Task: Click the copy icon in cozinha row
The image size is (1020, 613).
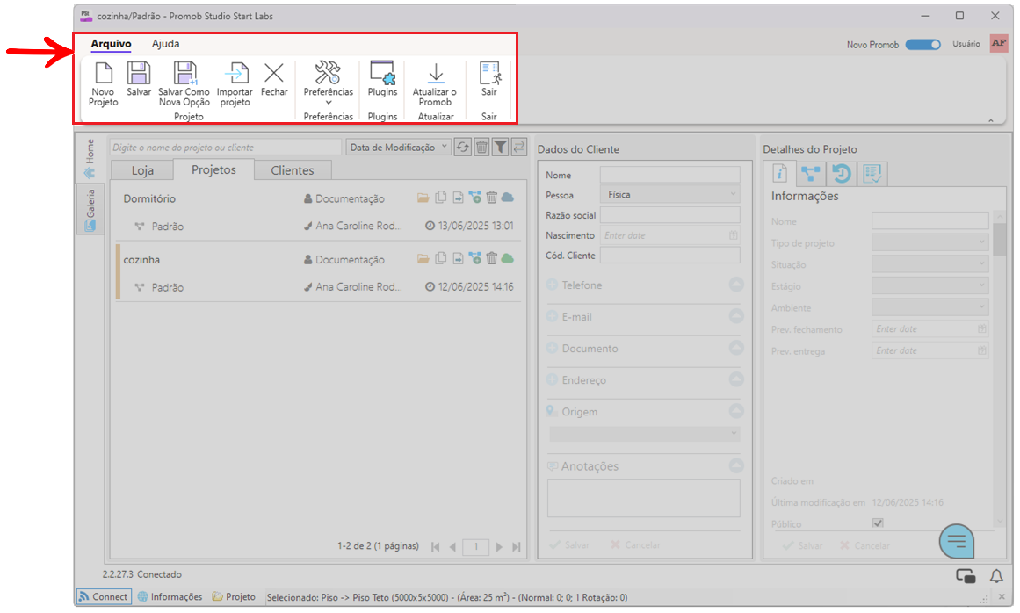Action: (x=440, y=258)
